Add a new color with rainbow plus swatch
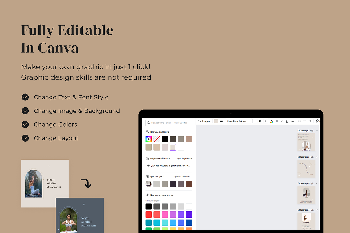The image size is (350, 233). click(148, 139)
